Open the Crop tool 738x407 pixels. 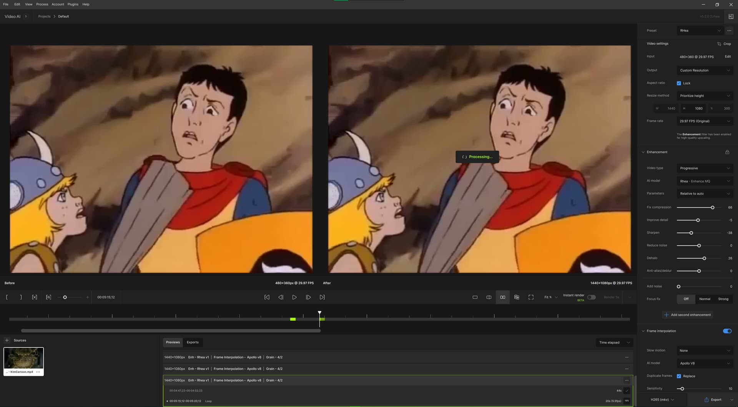tap(724, 44)
